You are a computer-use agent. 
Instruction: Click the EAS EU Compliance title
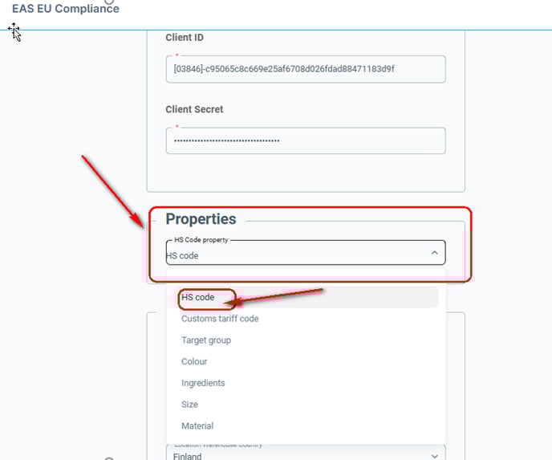tap(66, 9)
